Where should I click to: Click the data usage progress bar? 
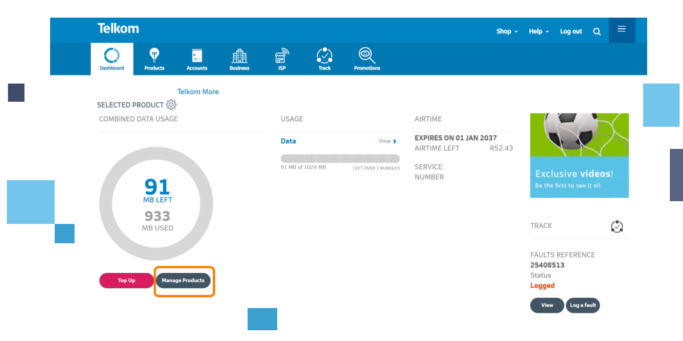point(340,159)
